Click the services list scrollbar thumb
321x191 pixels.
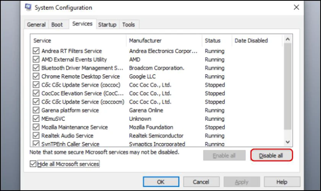288,86
